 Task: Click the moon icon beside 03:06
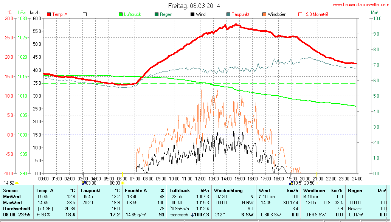84,183
